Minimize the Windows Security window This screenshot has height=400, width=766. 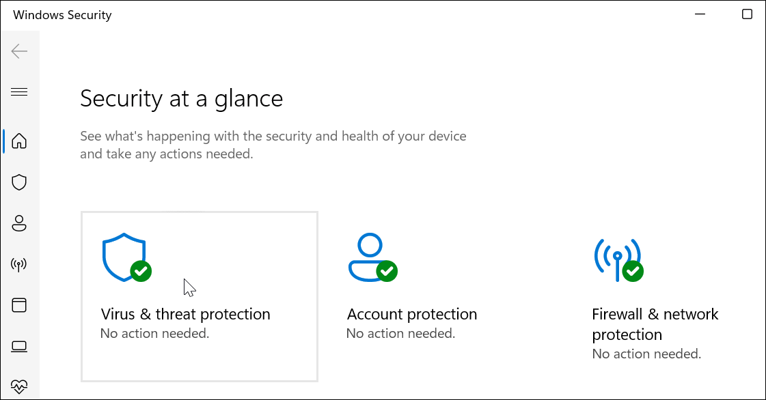click(x=699, y=14)
